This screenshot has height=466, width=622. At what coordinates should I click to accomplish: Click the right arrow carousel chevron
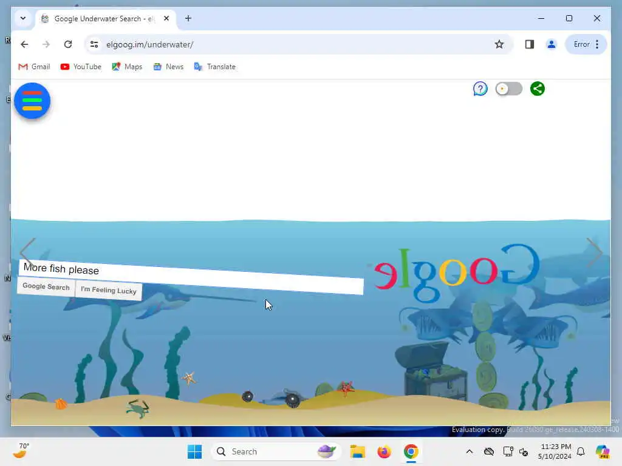(x=594, y=252)
